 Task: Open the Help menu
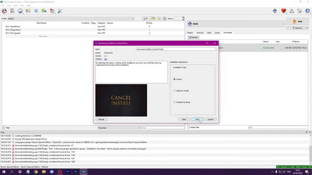[28, 5]
